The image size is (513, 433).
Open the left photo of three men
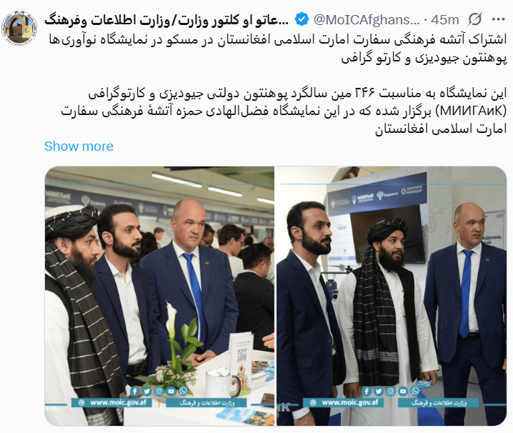(x=159, y=297)
